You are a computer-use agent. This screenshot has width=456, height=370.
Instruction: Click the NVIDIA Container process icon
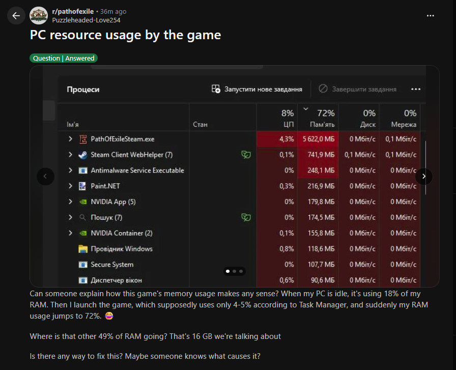pyautogui.click(x=83, y=233)
